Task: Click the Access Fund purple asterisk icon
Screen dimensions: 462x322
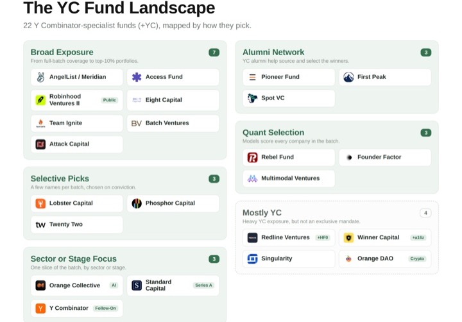Action: (137, 77)
